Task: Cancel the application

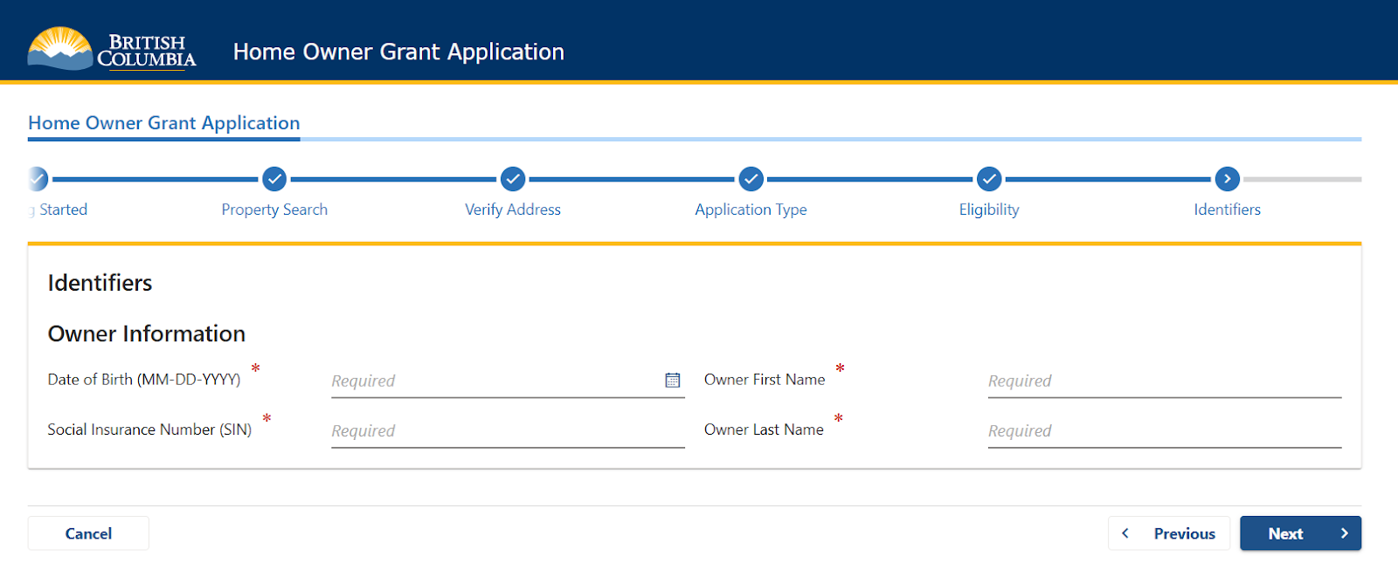Action: point(88,533)
